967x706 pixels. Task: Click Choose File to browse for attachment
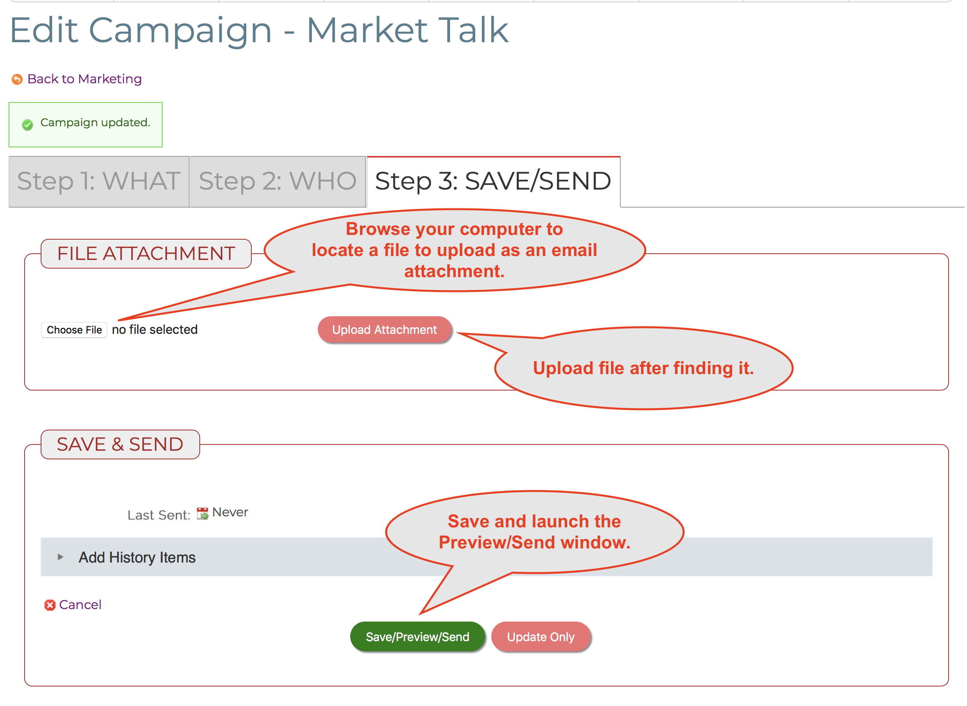(73, 330)
